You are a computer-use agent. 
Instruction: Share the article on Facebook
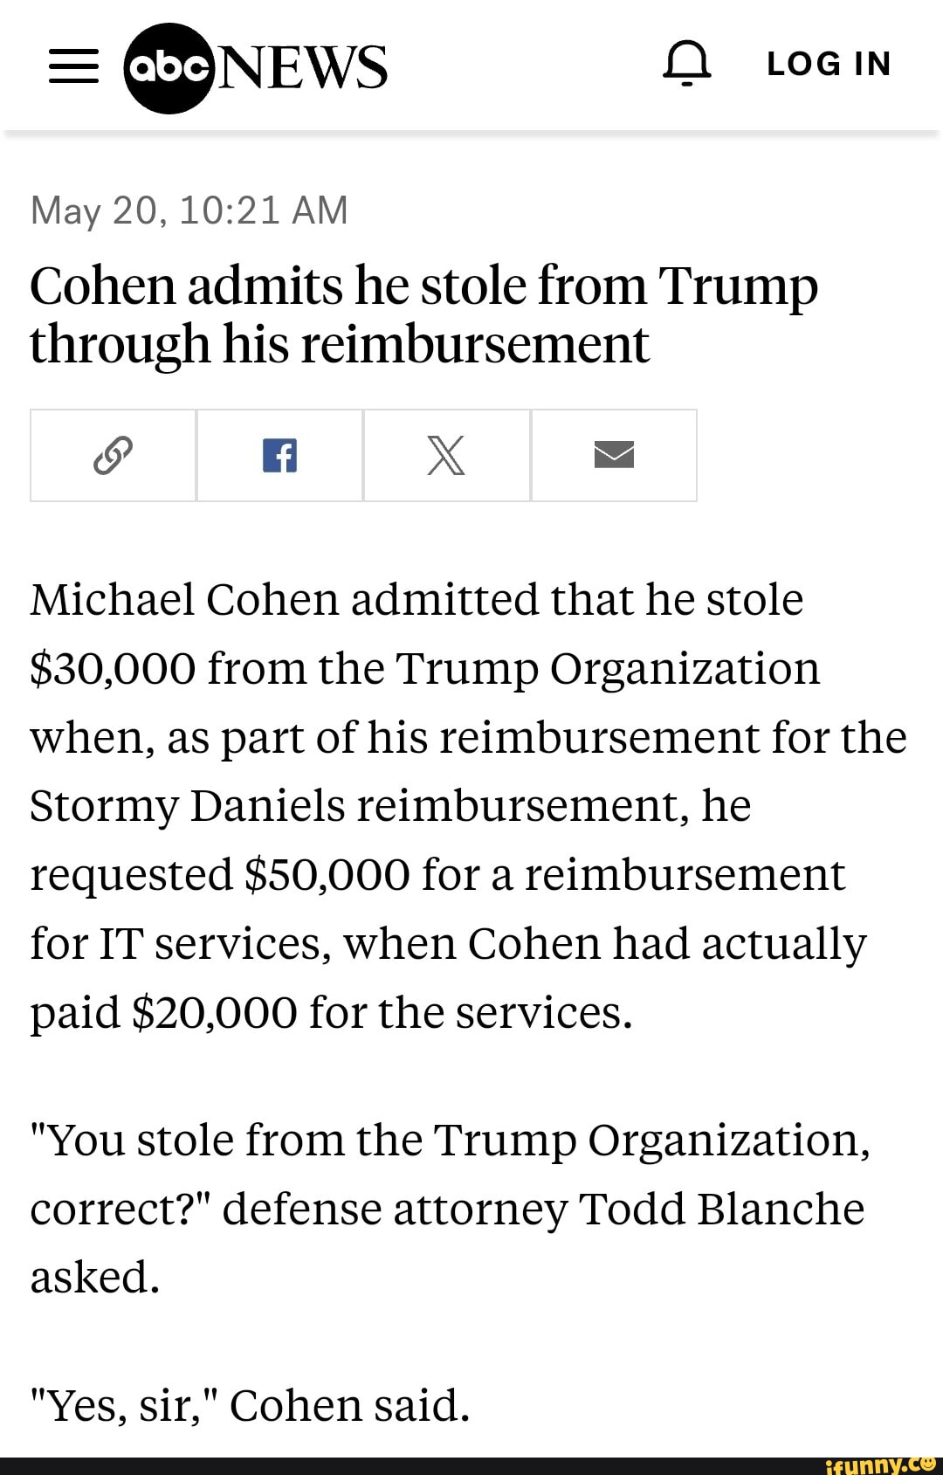point(280,455)
